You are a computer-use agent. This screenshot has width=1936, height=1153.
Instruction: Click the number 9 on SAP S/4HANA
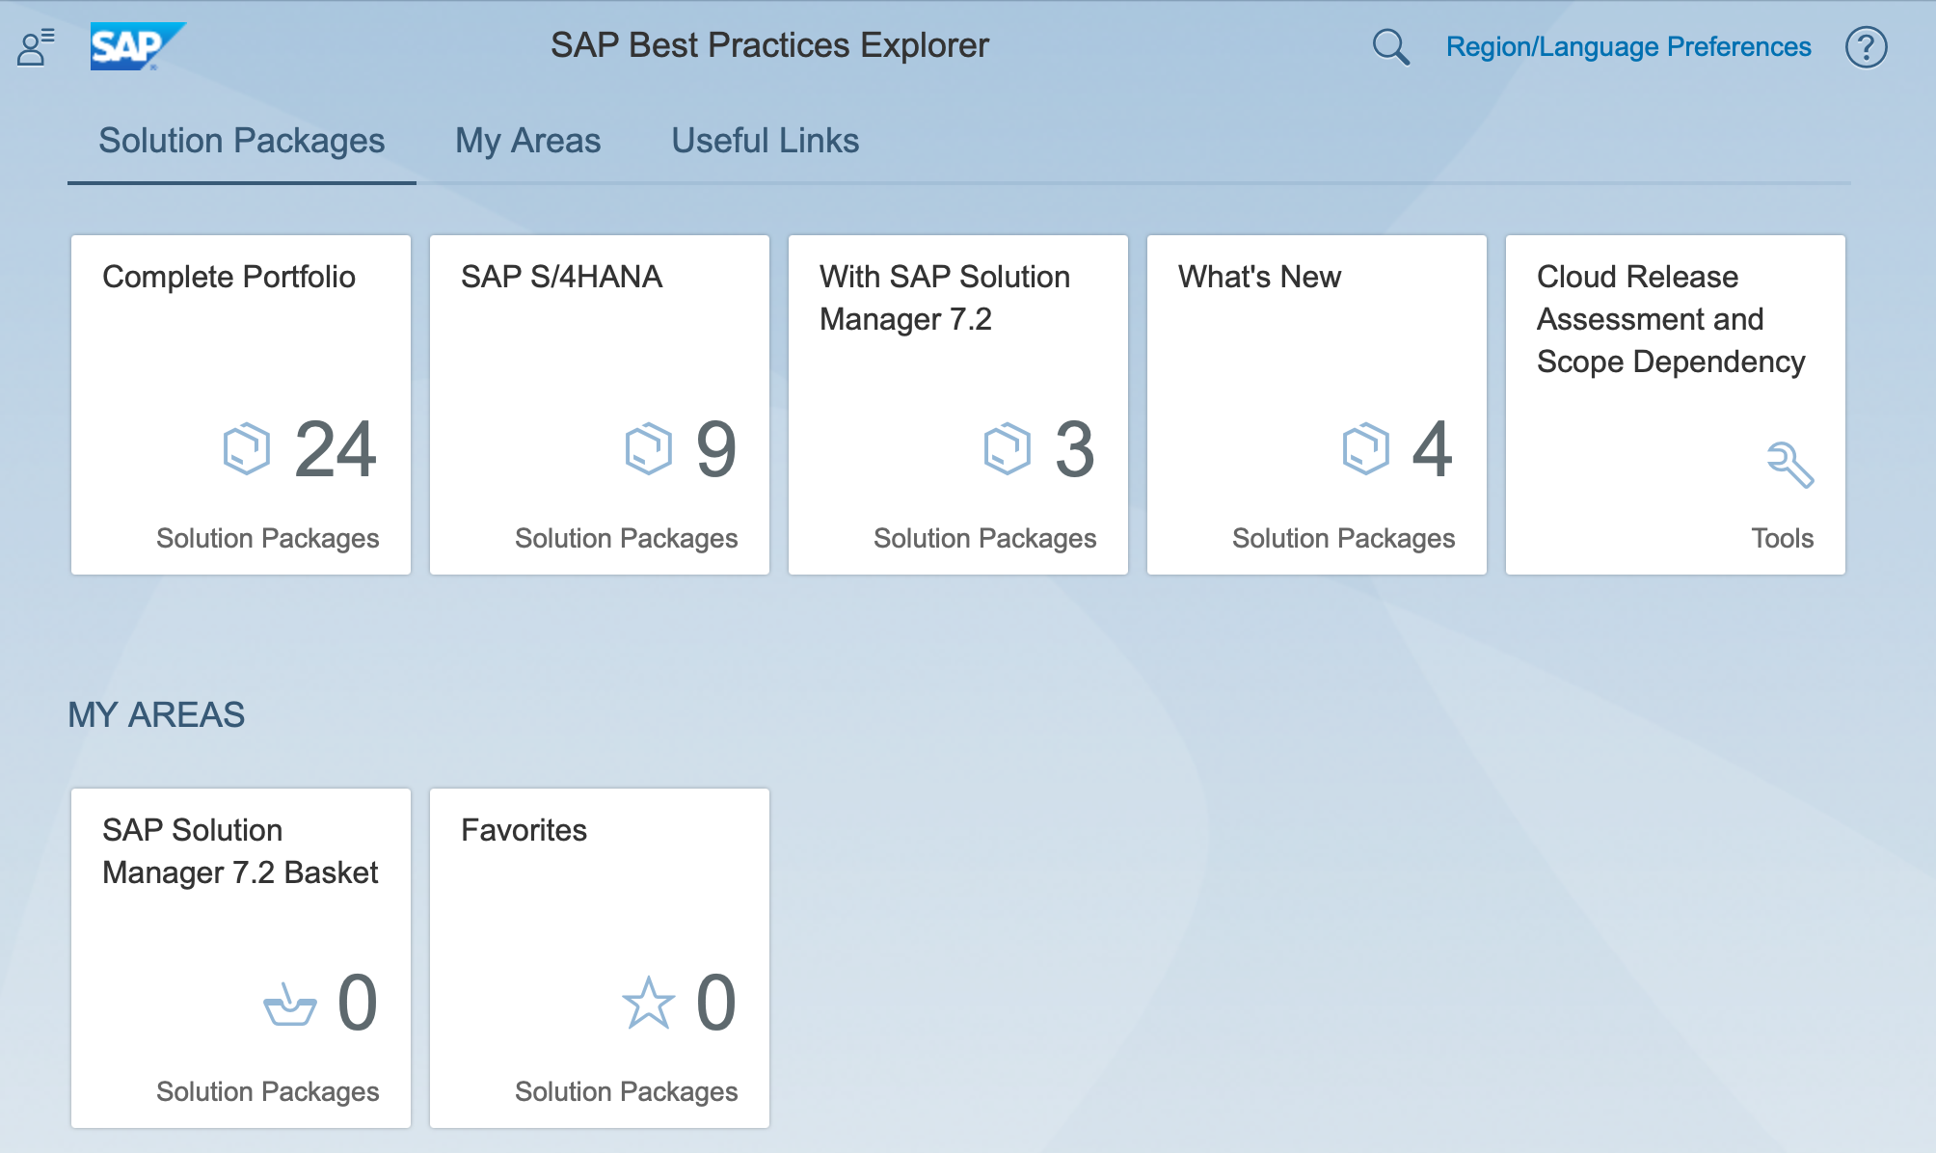pyautogui.click(x=716, y=449)
